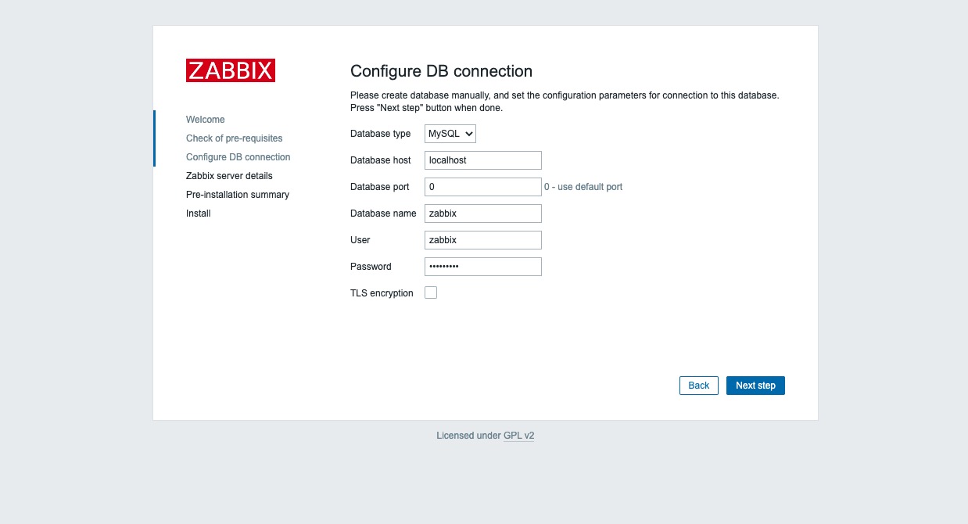Image resolution: width=968 pixels, height=524 pixels.
Task: Focus the Database port field
Action: tap(483, 187)
